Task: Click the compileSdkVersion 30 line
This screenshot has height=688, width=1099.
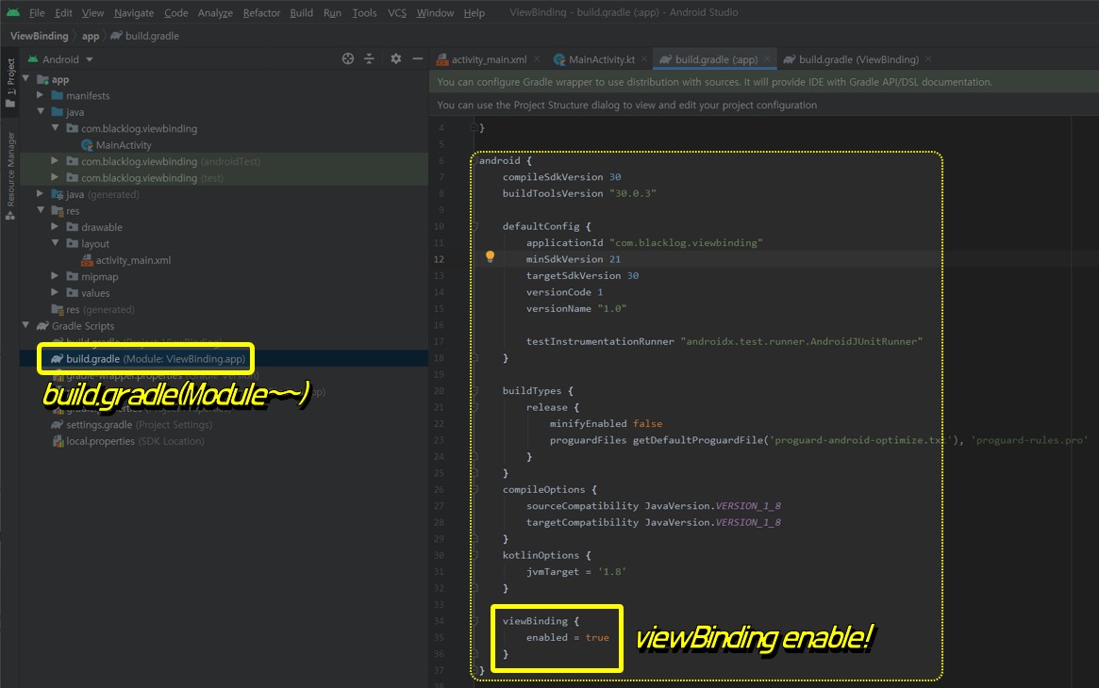Action: point(561,177)
